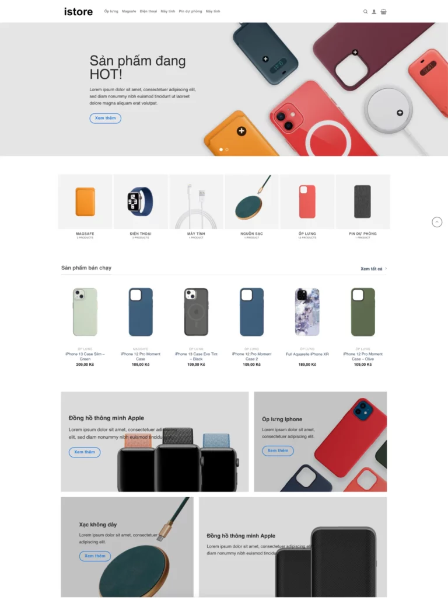Screen dimensions: 448x614
Task: Click 'Xem thêm' in Xạc không dây banner
Action: pos(95,556)
